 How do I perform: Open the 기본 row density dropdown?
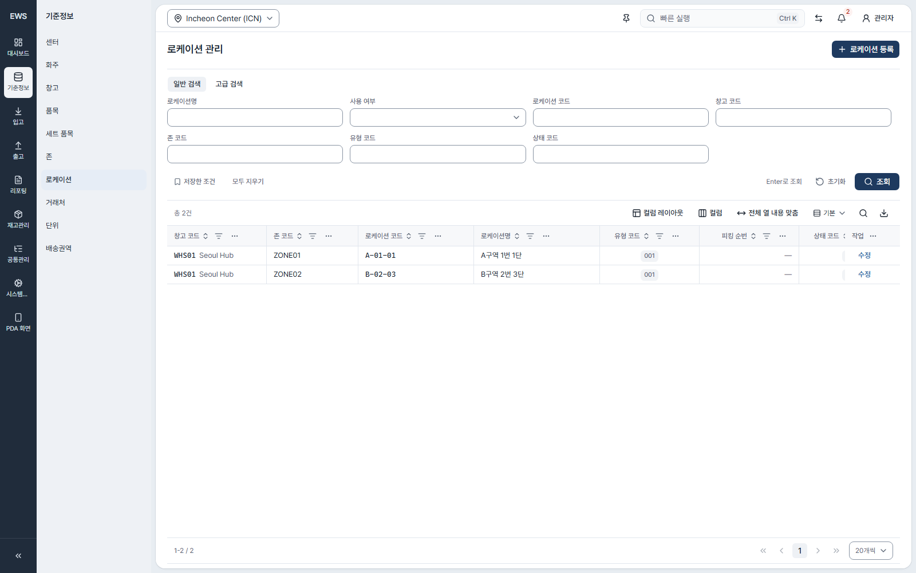829,213
